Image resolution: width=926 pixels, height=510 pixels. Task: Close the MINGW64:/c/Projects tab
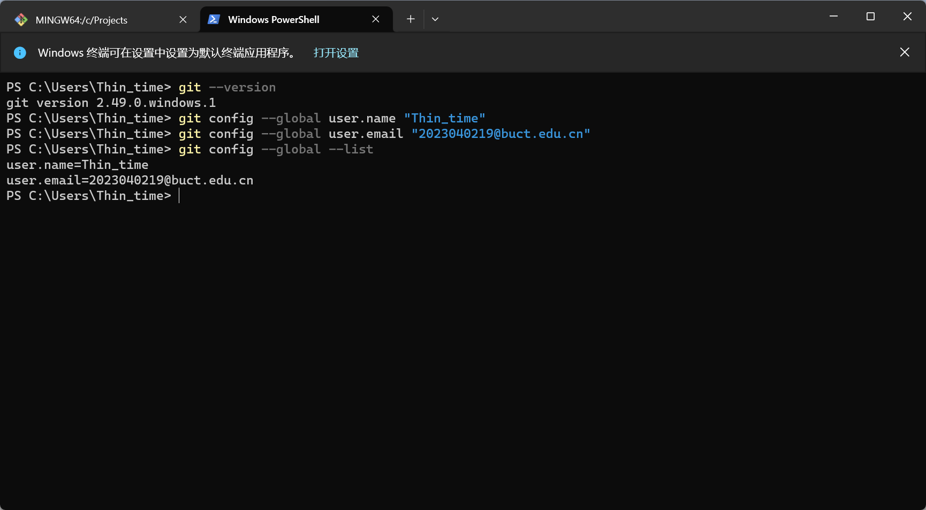pyautogui.click(x=183, y=20)
